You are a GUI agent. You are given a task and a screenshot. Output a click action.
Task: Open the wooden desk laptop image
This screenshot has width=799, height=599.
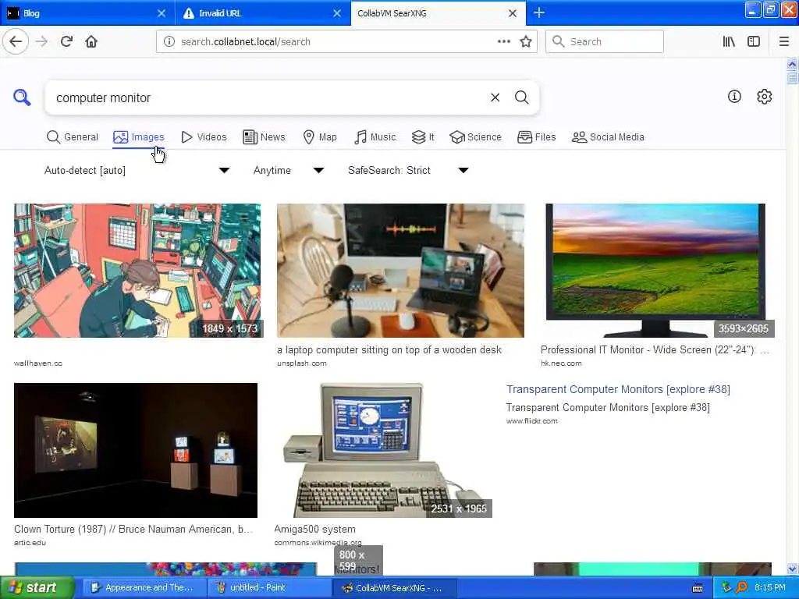click(x=400, y=271)
